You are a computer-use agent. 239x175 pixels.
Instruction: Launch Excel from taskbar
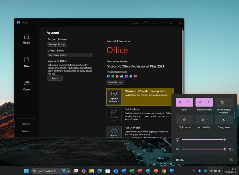click(132, 171)
